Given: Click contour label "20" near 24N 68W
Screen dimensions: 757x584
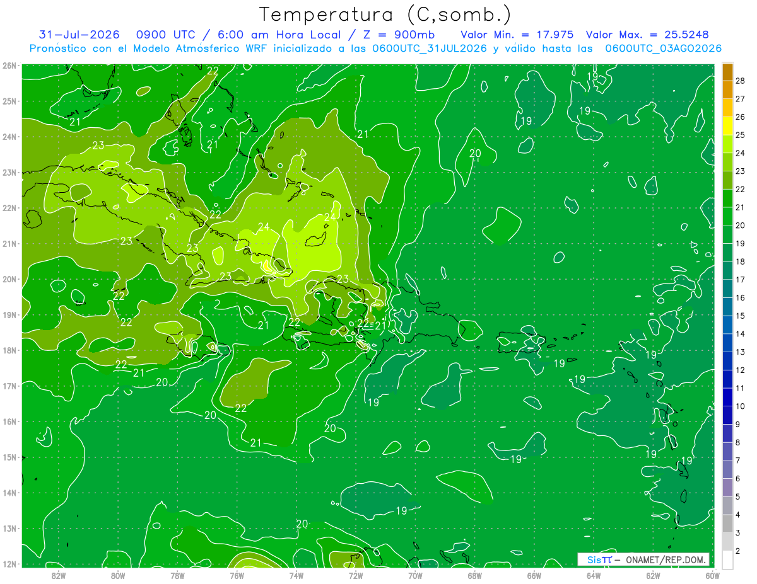Looking at the screenshot, I should [x=476, y=153].
